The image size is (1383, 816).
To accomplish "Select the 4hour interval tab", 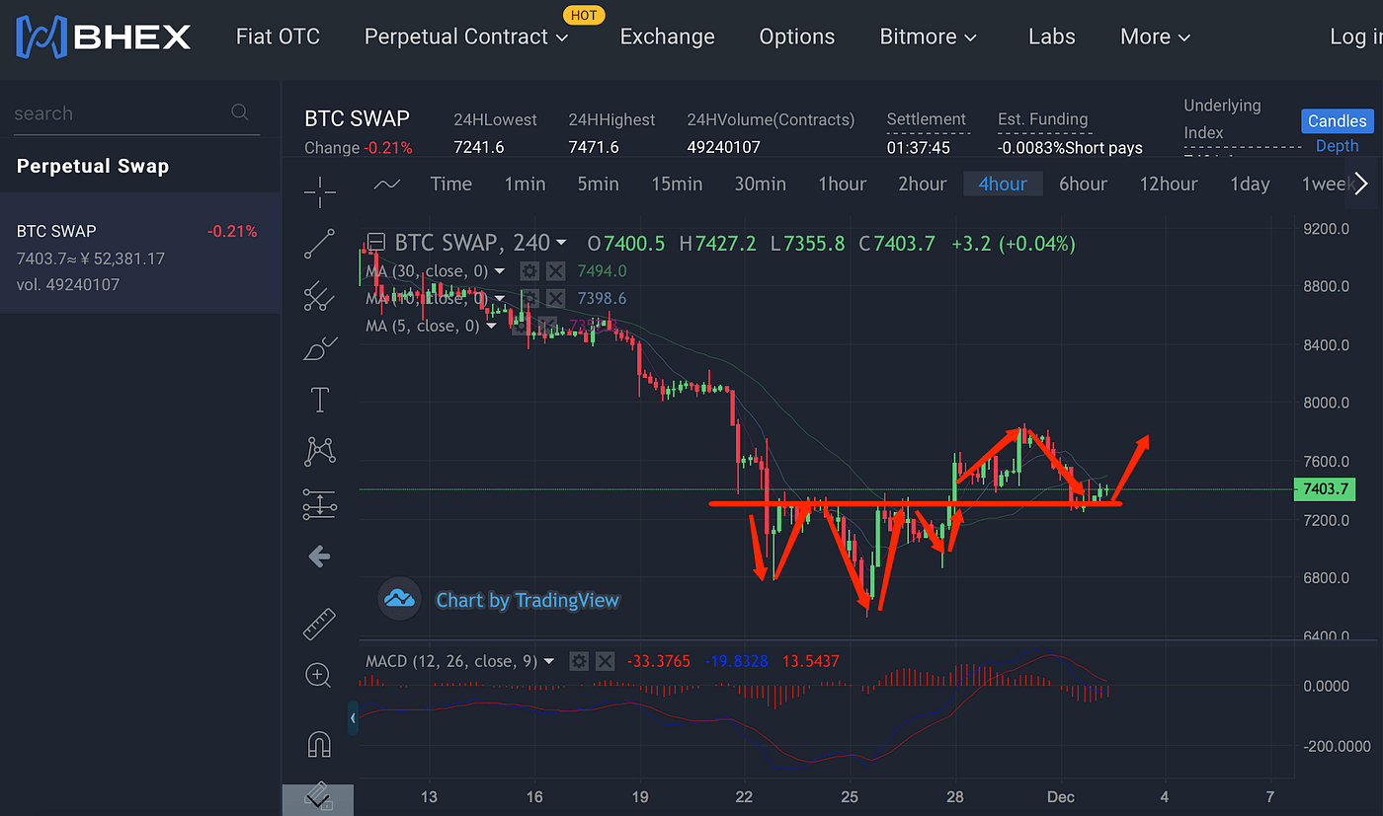I will [1003, 184].
